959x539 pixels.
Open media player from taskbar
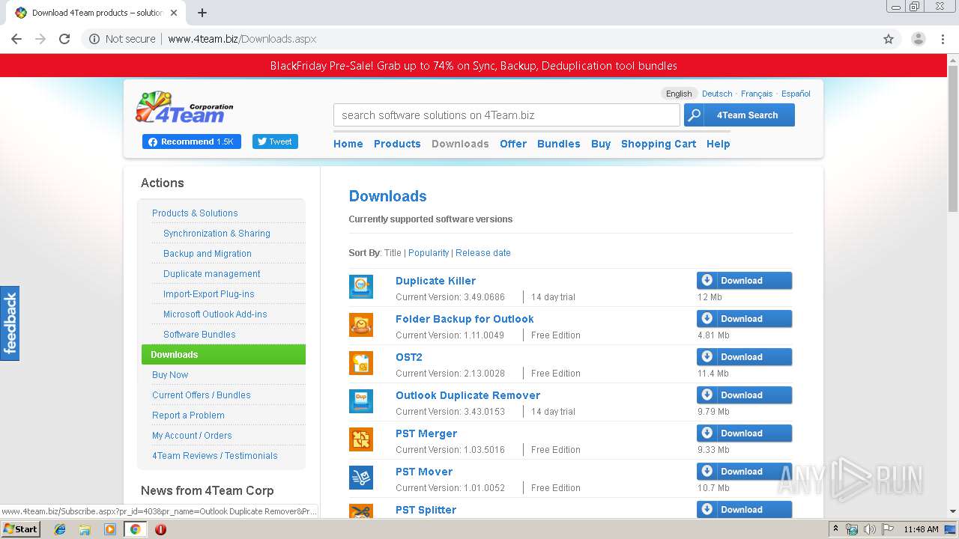110,529
